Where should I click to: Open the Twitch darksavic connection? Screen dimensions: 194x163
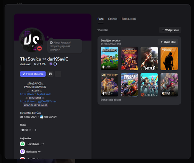tap(33, 152)
